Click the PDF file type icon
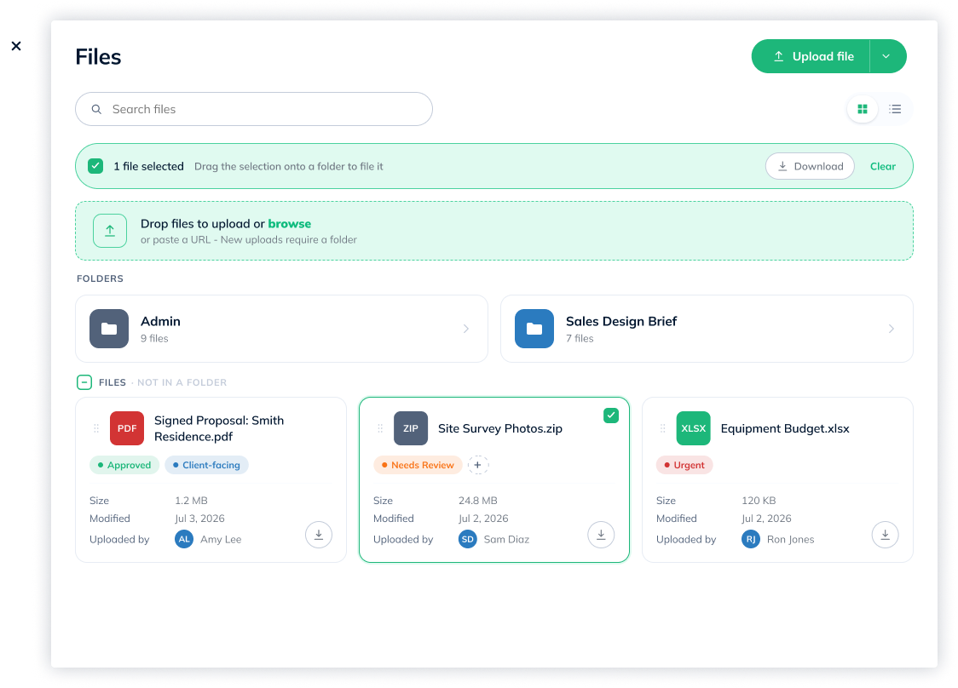The width and height of the screenshot is (958, 688). (127, 428)
